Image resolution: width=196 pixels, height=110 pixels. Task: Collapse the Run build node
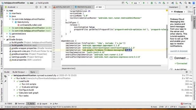click(12, 78)
